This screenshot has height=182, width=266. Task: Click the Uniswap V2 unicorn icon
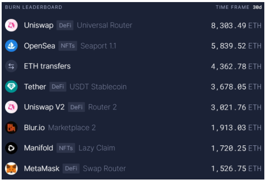(x=11, y=107)
